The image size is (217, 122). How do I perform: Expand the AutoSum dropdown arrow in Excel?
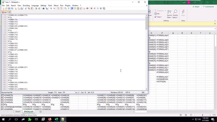[x=165, y=11]
